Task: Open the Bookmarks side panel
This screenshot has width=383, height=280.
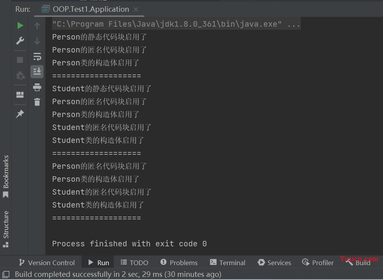Action: tap(5, 176)
